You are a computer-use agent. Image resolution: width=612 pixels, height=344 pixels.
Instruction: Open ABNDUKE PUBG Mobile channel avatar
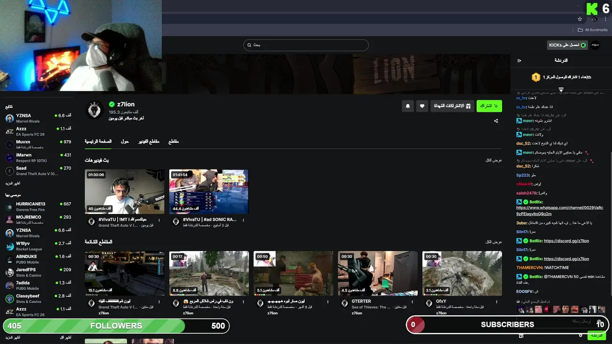click(x=10, y=259)
